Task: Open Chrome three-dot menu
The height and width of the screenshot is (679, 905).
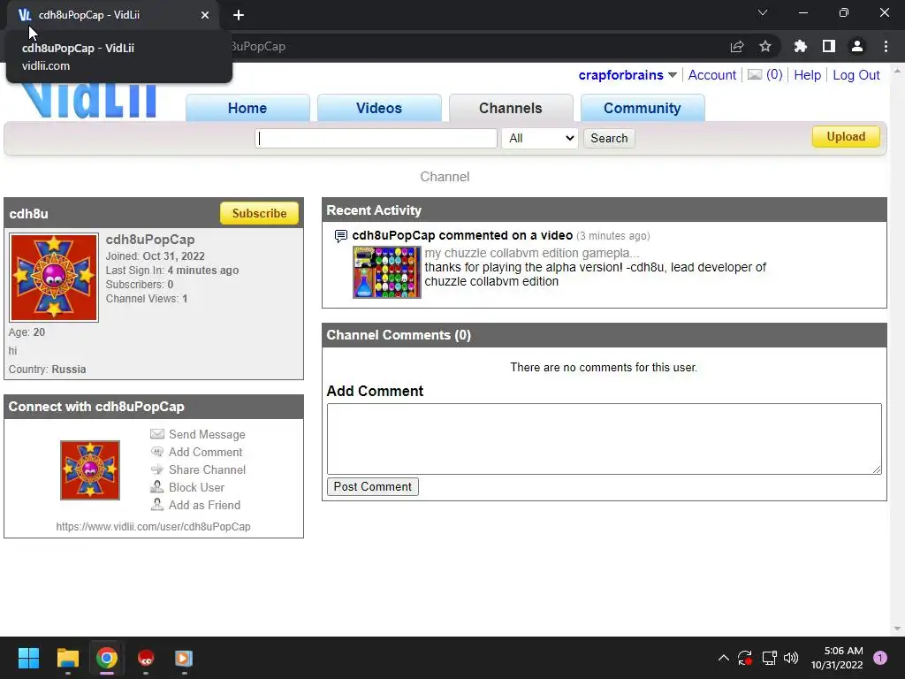Action: tap(886, 46)
